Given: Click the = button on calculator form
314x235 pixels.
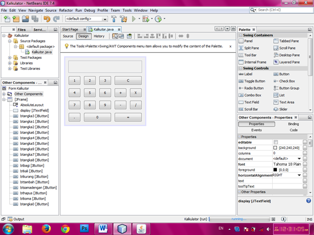Looking at the screenshot, I should pyautogui.click(x=128, y=117).
